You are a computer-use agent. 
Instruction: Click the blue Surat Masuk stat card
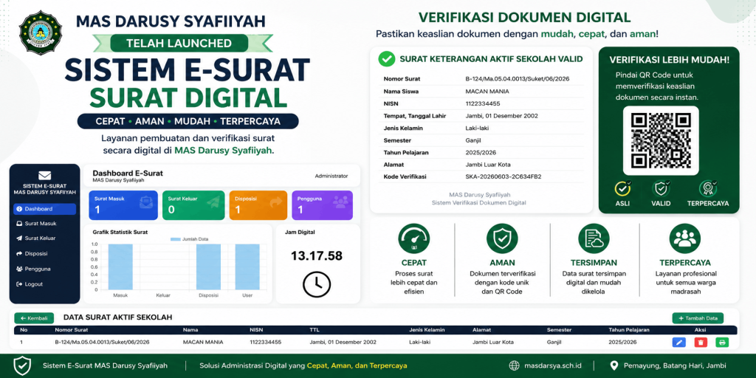click(x=123, y=205)
